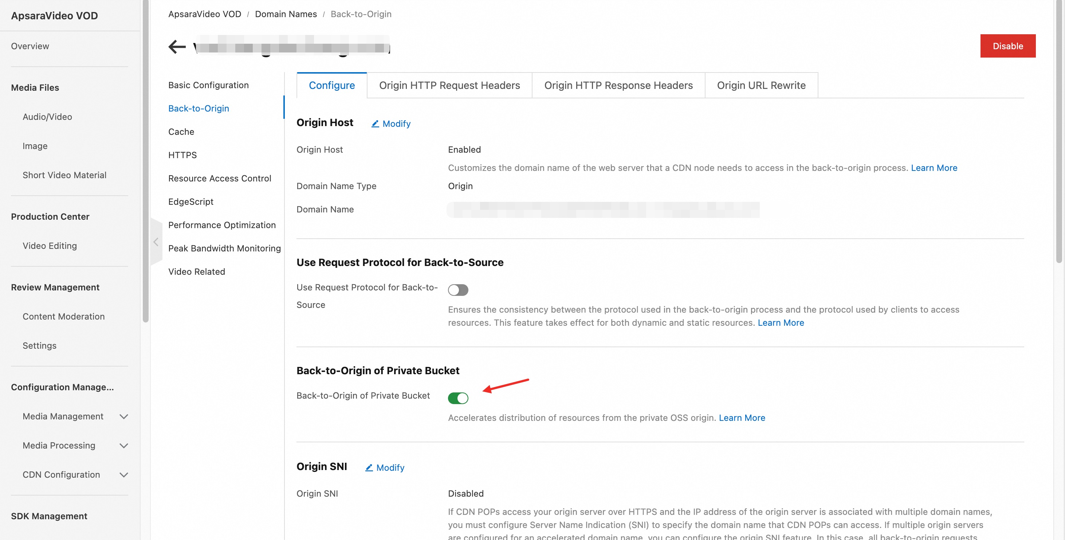Open the Cache settings section
Screen dimensions: 1065x540
click(181, 132)
